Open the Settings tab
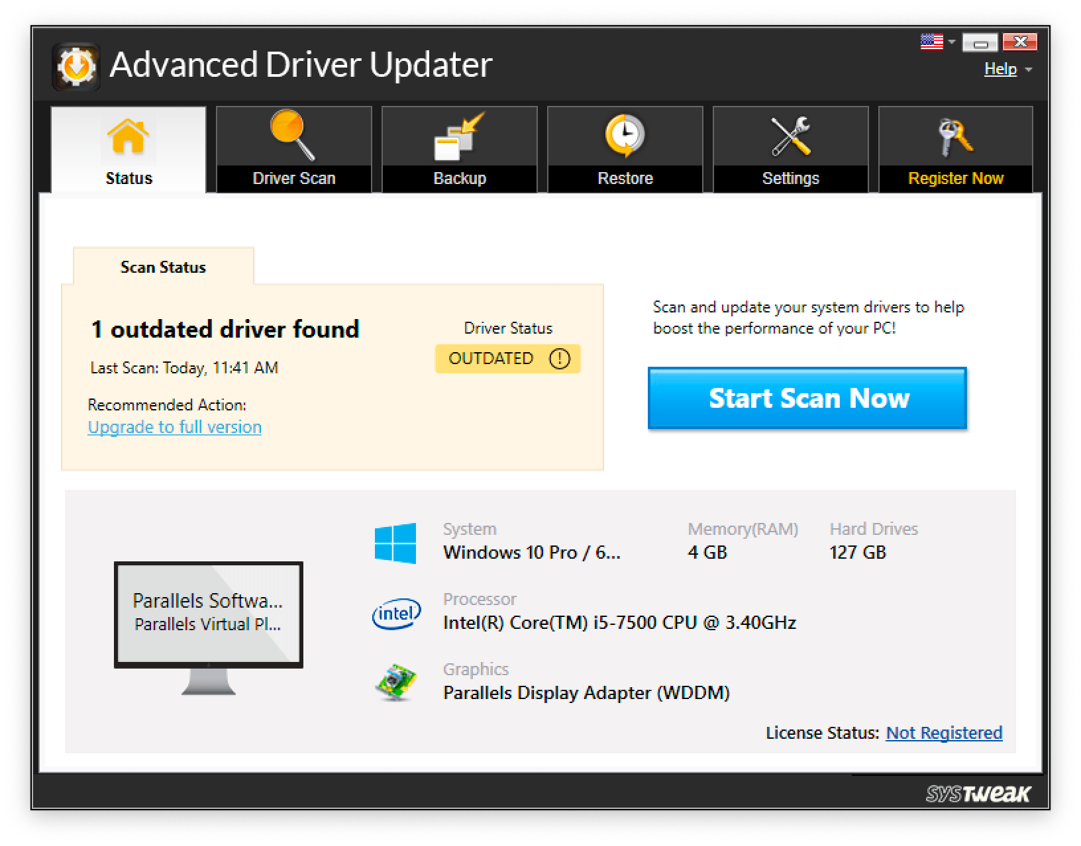The height and width of the screenshot is (846, 1081). click(791, 150)
